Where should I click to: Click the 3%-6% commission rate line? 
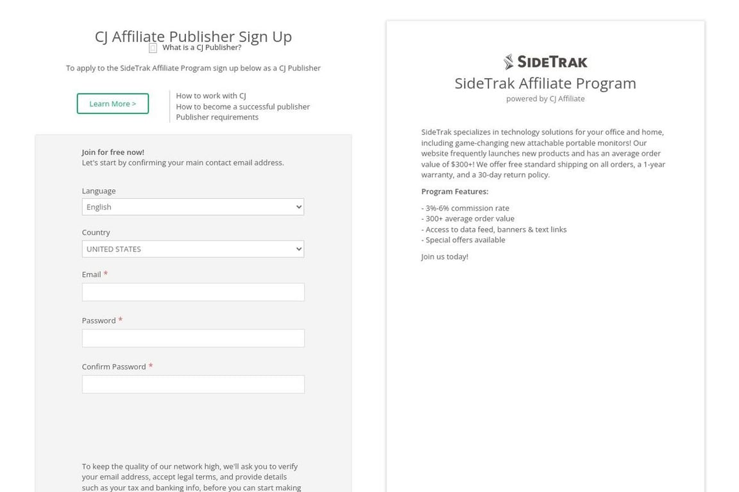pyautogui.click(x=465, y=208)
